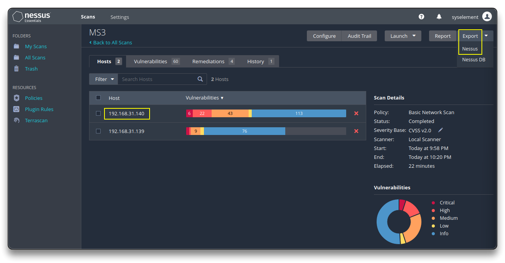505x263 pixels.
Task: Click the Policies shield icon
Action: pos(16,98)
